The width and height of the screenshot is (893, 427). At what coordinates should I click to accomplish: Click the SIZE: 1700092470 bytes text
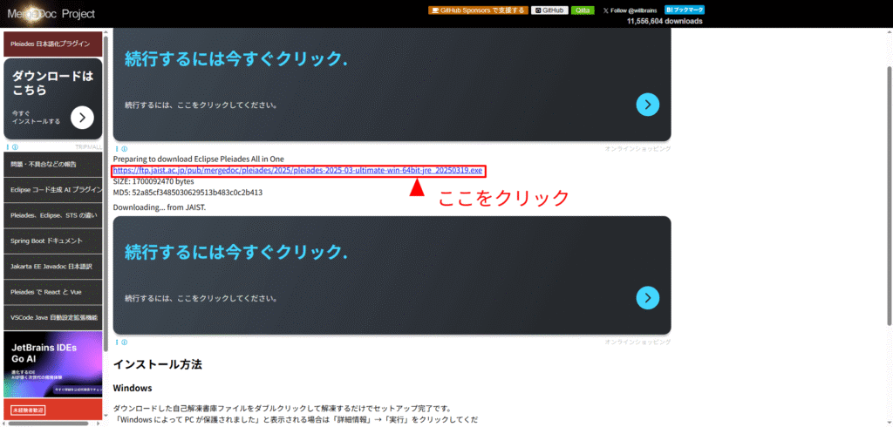tap(153, 181)
